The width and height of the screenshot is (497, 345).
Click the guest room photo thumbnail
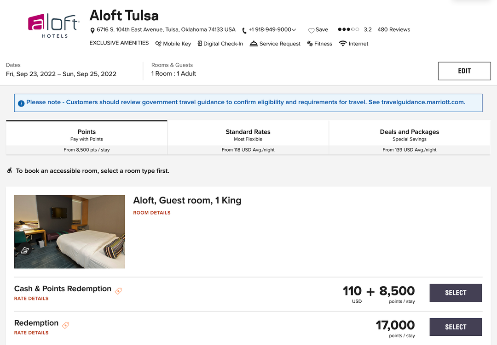(69, 232)
